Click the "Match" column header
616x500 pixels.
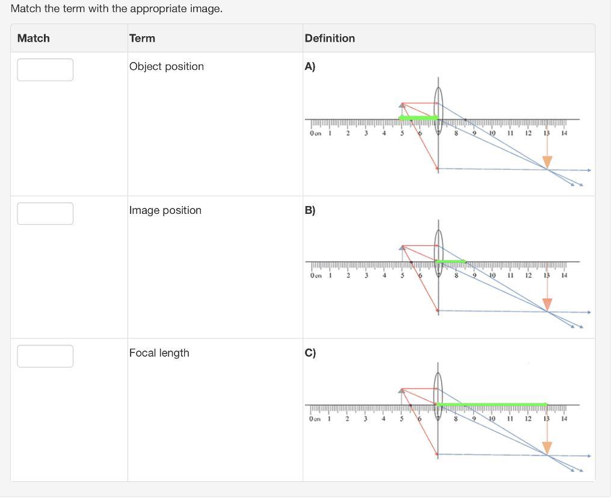click(34, 39)
